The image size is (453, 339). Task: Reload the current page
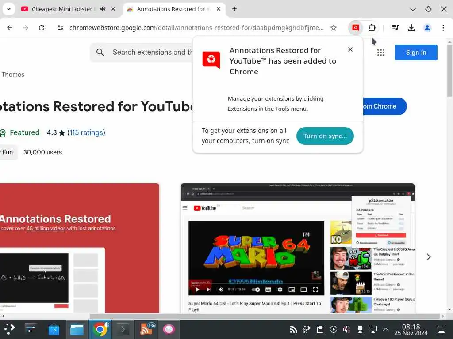pos(42,28)
